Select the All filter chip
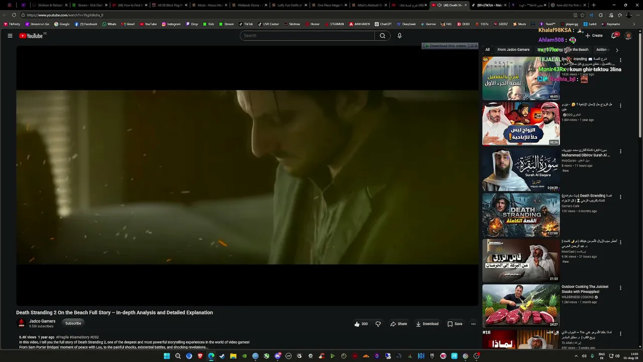Image resolution: width=643 pixels, height=362 pixels. [x=487, y=50]
